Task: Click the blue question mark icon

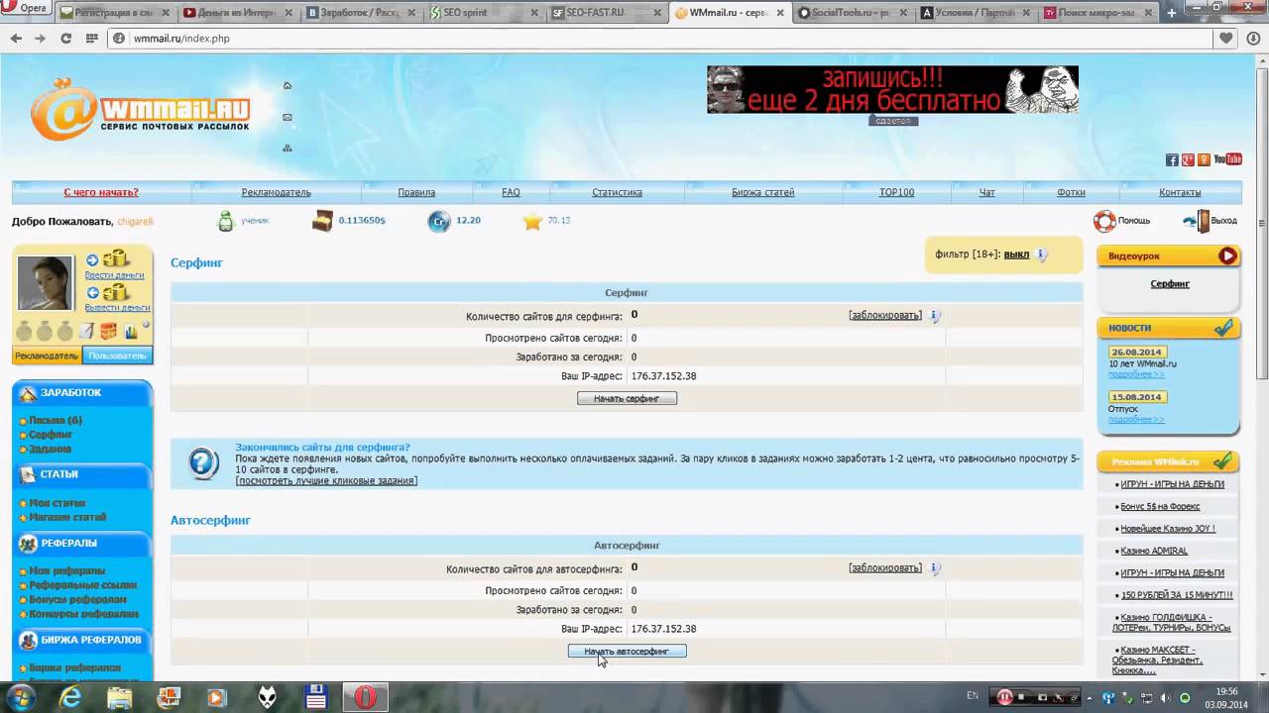Action: coord(203,463)
